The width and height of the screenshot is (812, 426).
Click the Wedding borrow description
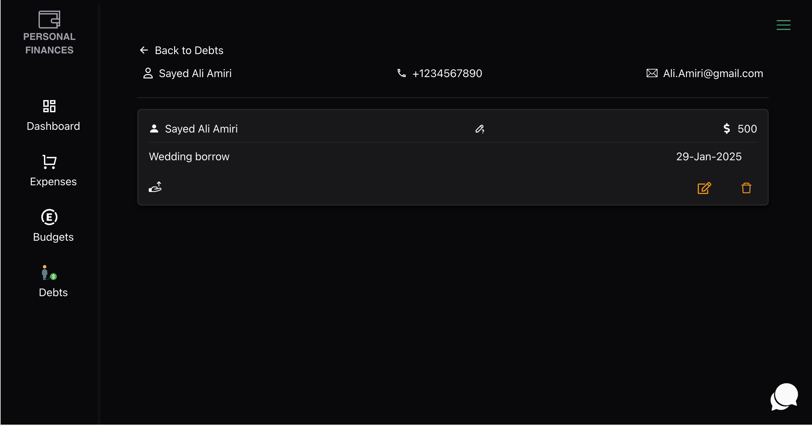(189, 157)
